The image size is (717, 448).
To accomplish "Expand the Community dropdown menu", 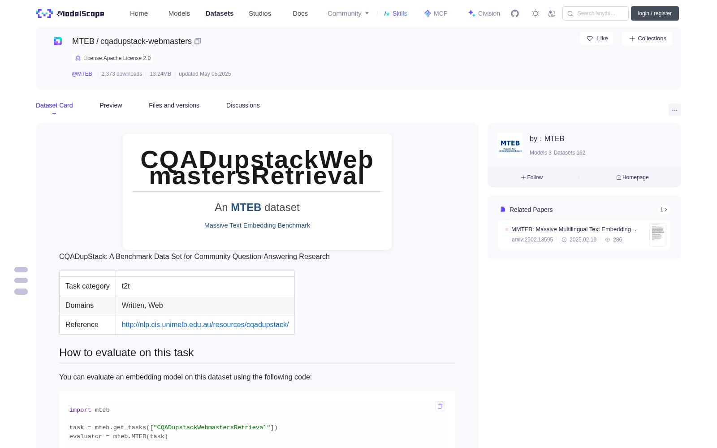I will point(348,13).
